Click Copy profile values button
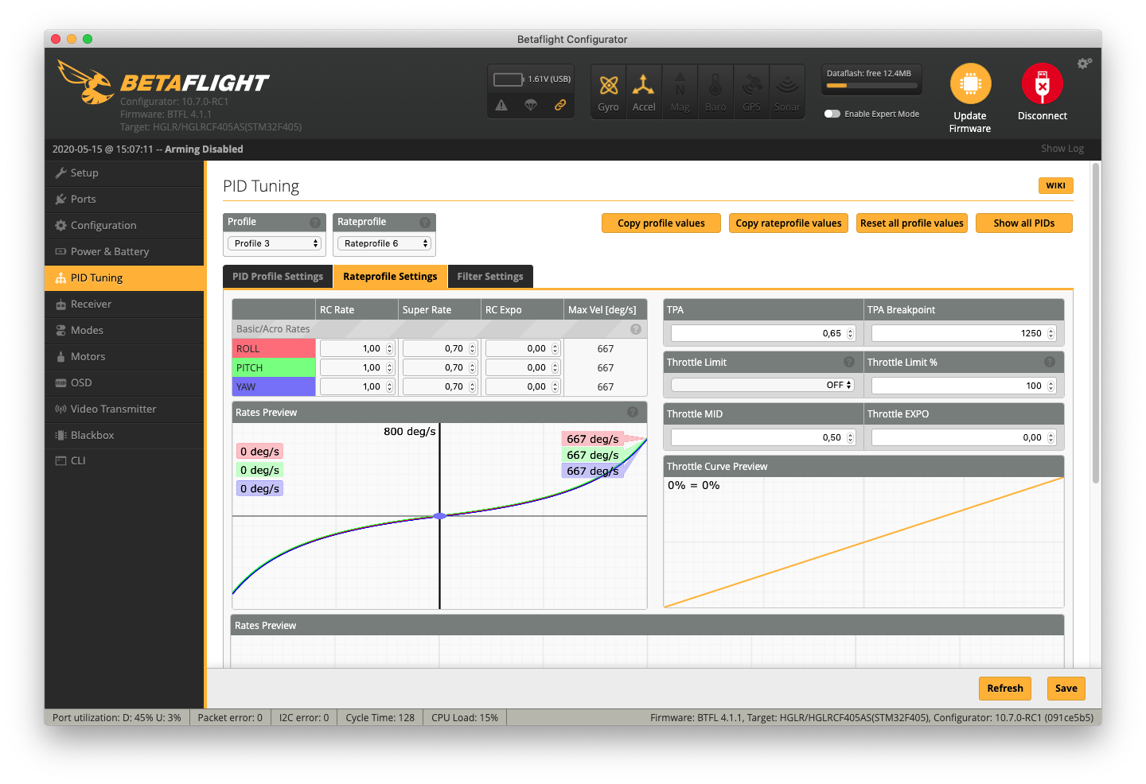 (661, 223)
